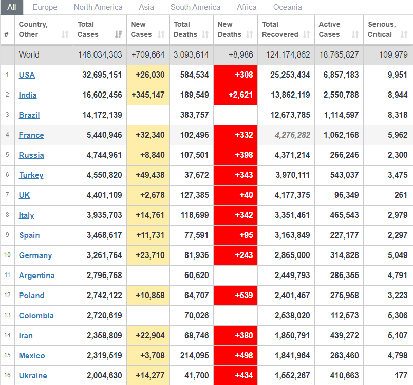Select world total deaths 3,093,614

(191, 54)
